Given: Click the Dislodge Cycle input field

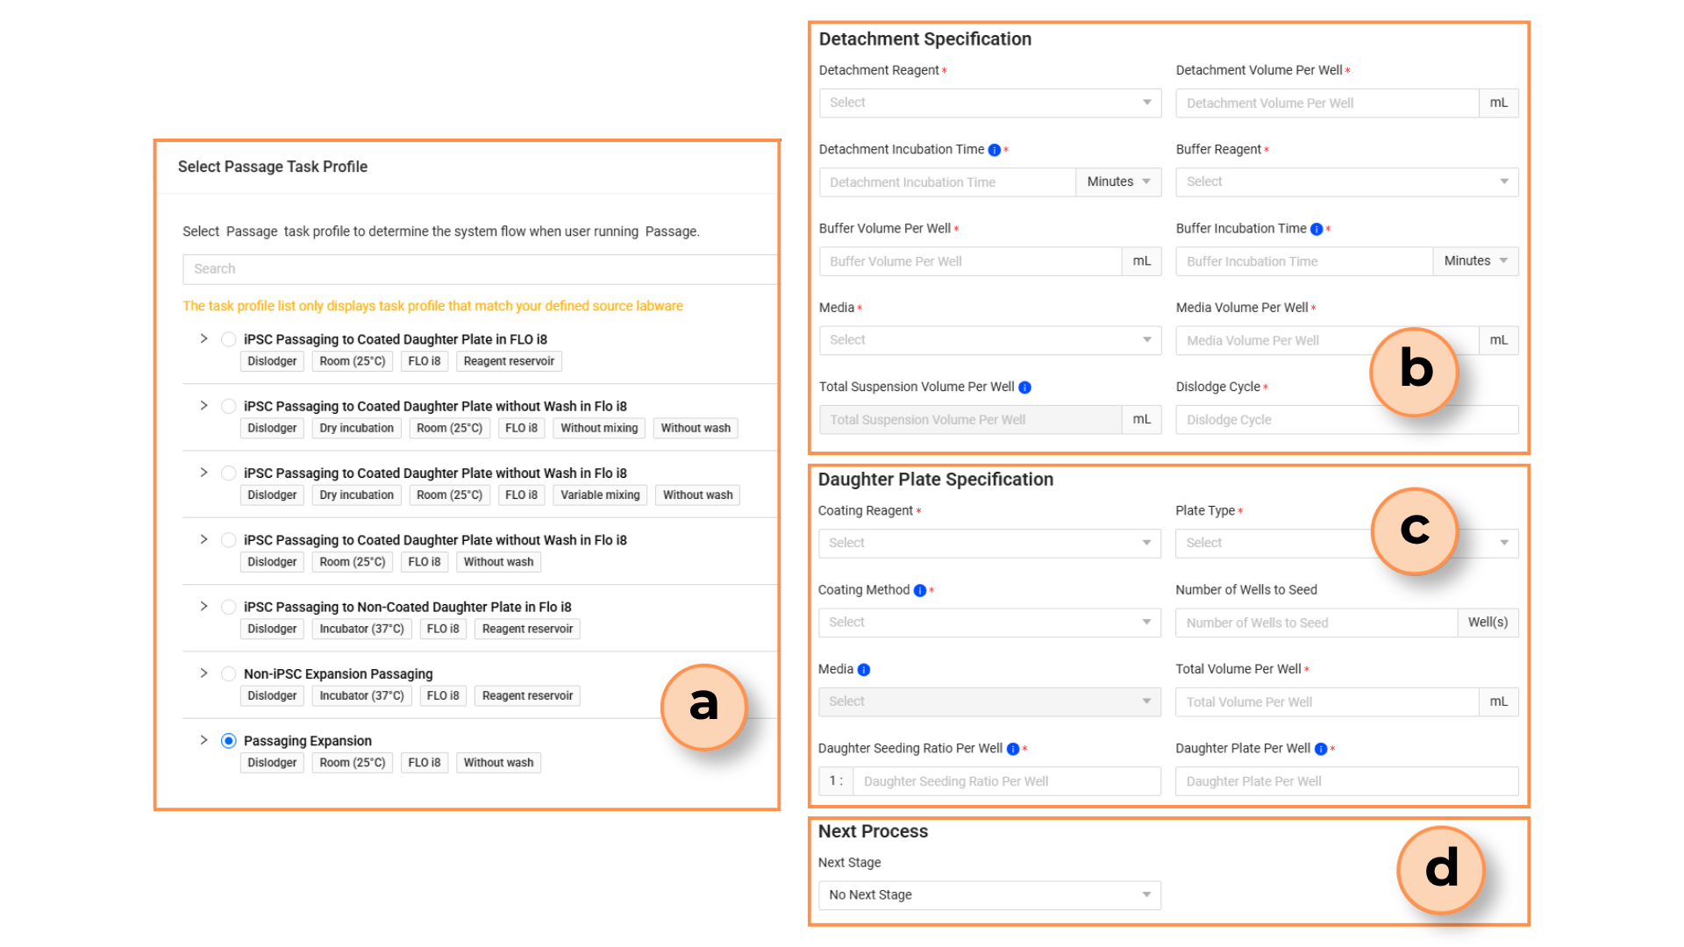Looking at the screenshot, I should (x=1347, y=420).
